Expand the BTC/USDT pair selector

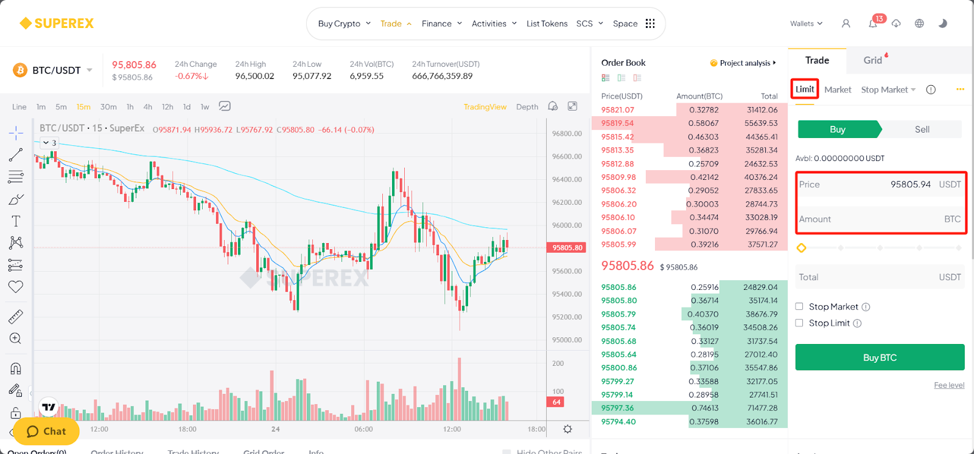pyautogui.click(x=89, y=70)
